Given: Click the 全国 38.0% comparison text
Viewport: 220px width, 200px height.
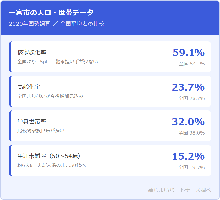Looking at the screenshot, I should click(x=191, y=133).
